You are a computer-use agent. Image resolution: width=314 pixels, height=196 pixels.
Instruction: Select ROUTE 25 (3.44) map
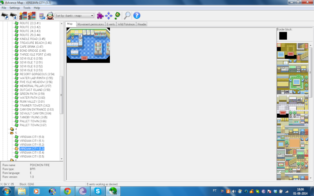click(30, 35)
